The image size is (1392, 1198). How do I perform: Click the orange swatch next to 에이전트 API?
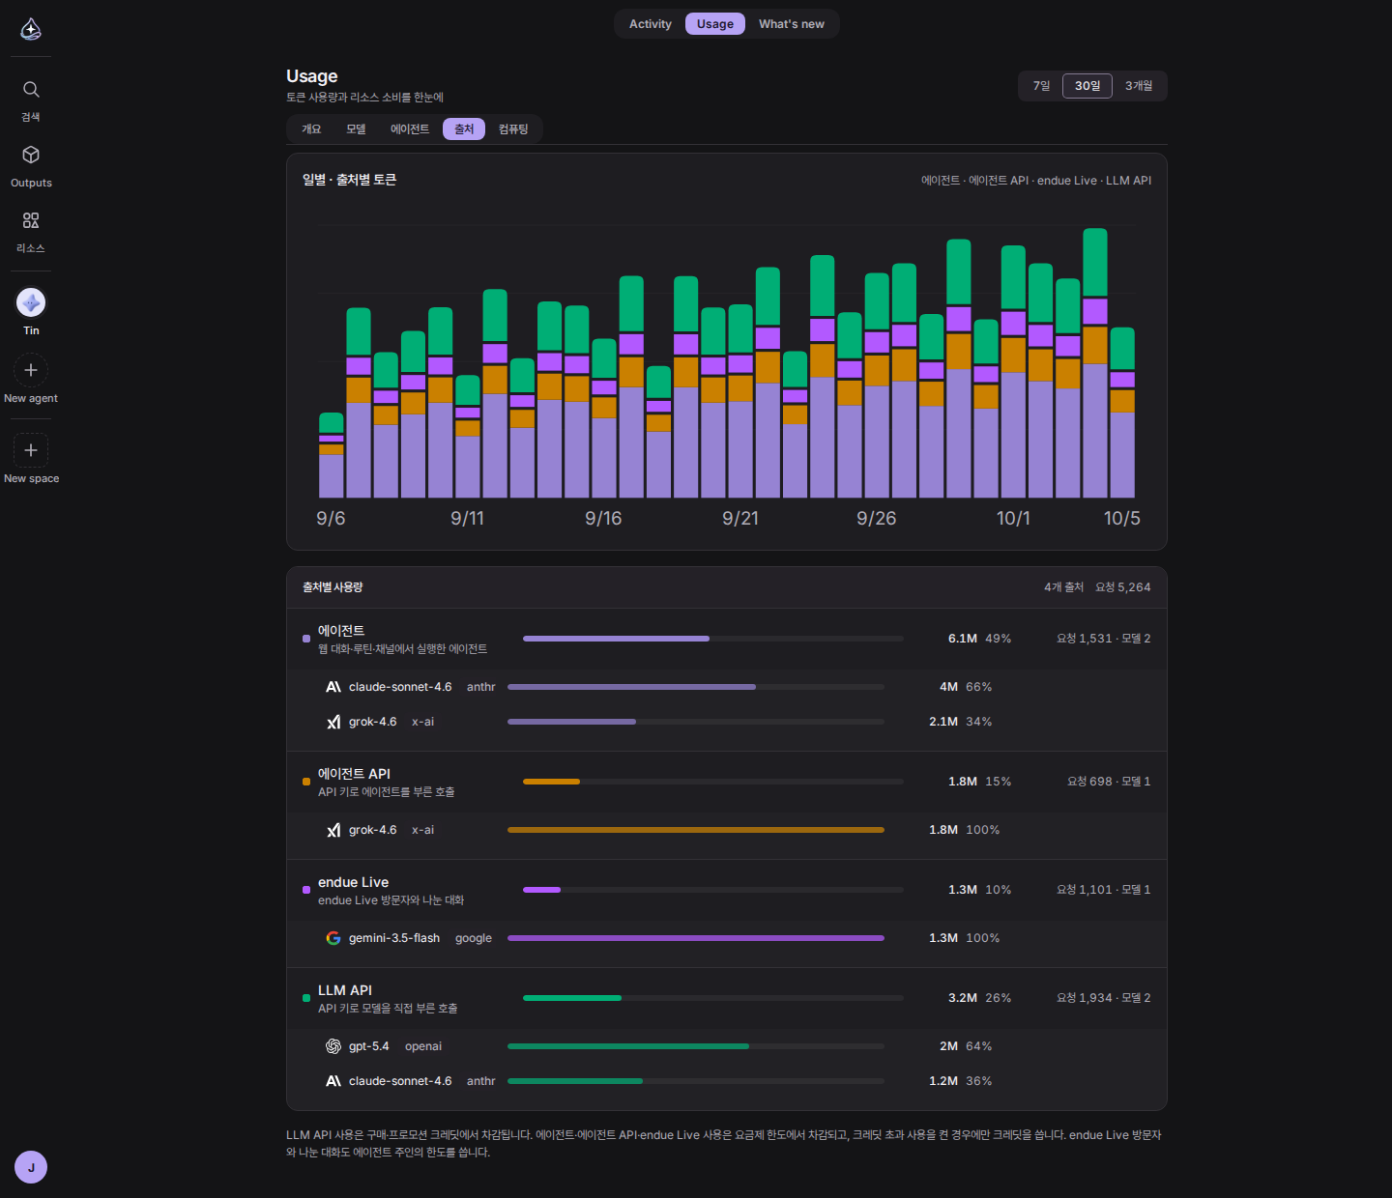[306, 782]
